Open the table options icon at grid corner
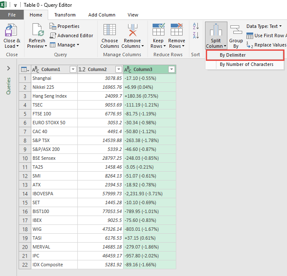The height and width of the screenshot is (276, 287). pyautogui.click(x=25, y=70)
